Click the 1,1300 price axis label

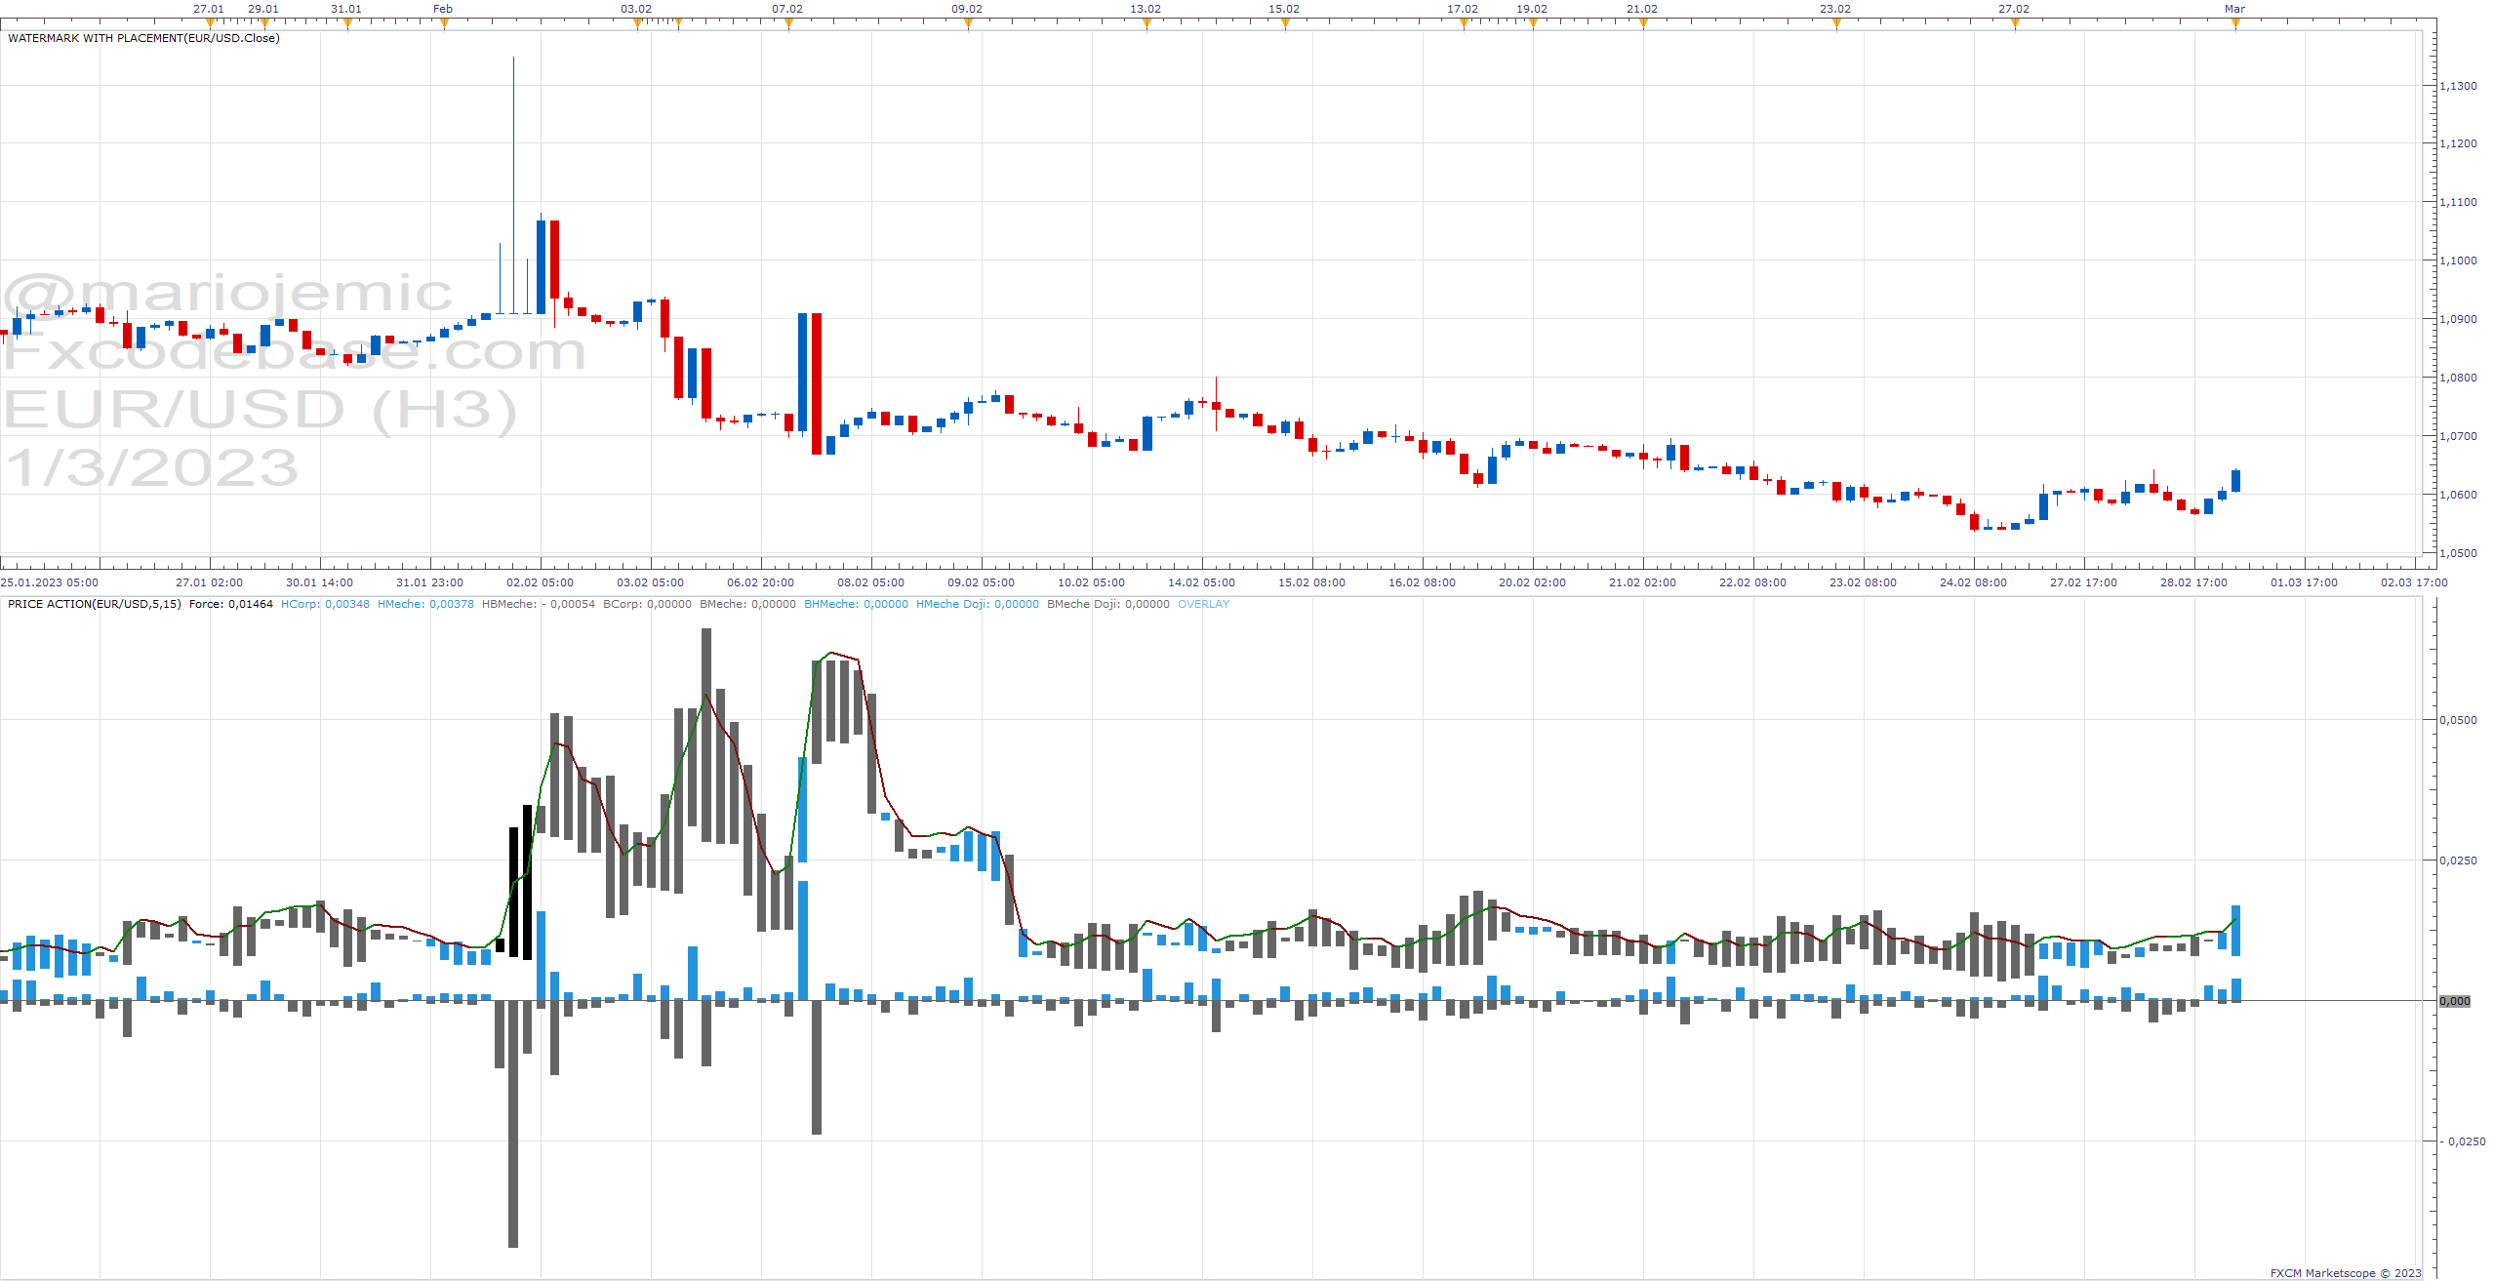pyautogui.click(x=2458, y=86)
